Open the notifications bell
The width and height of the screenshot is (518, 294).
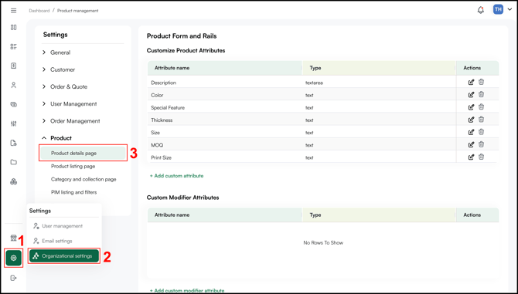coord(481,10)
